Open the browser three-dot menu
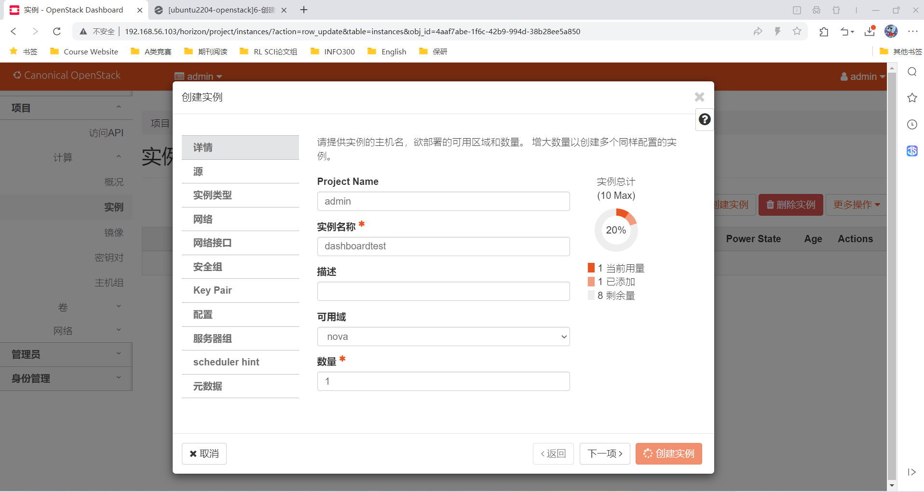The height and width of the screenshot is (492, 924). pyautogui.click(x=913, y=31)
